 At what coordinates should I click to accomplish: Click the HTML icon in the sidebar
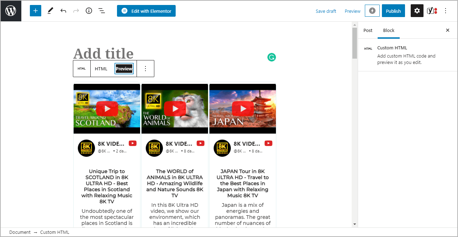point(368,49)
